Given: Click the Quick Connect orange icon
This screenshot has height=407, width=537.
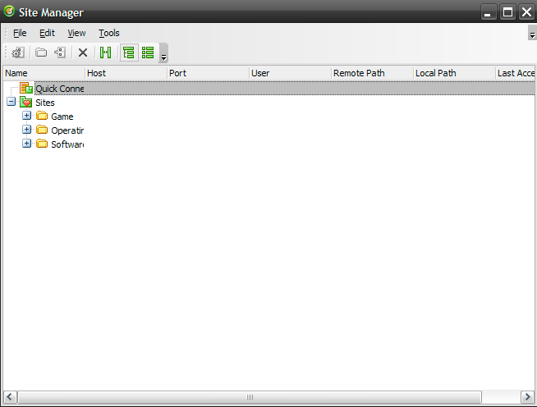Looking at the screenshot, I should pos(26,88).
